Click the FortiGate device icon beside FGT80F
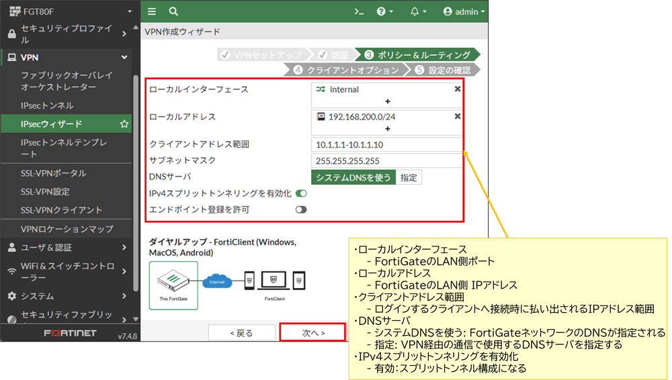 click(x=15, y=11)
